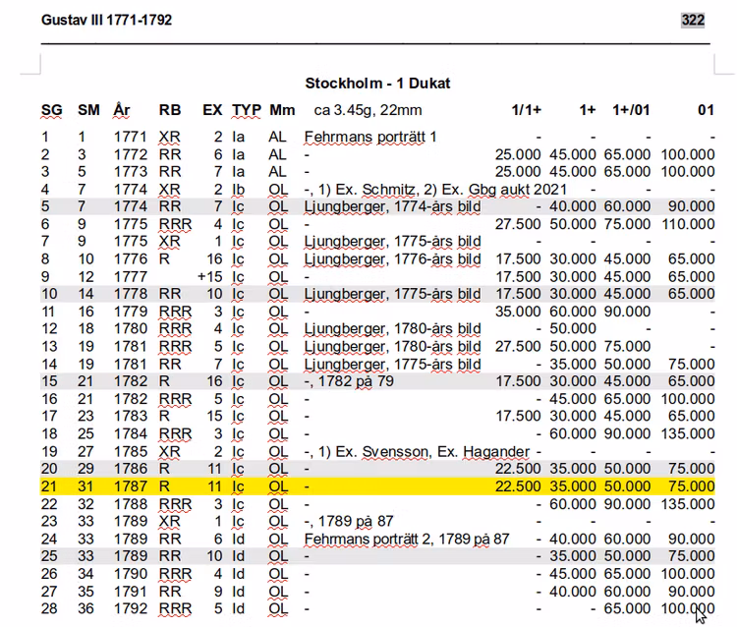The width and height of the screenshot is (737, 627).
Task: Click the 1+/01 price column header
Action: [x=631, y=110]
